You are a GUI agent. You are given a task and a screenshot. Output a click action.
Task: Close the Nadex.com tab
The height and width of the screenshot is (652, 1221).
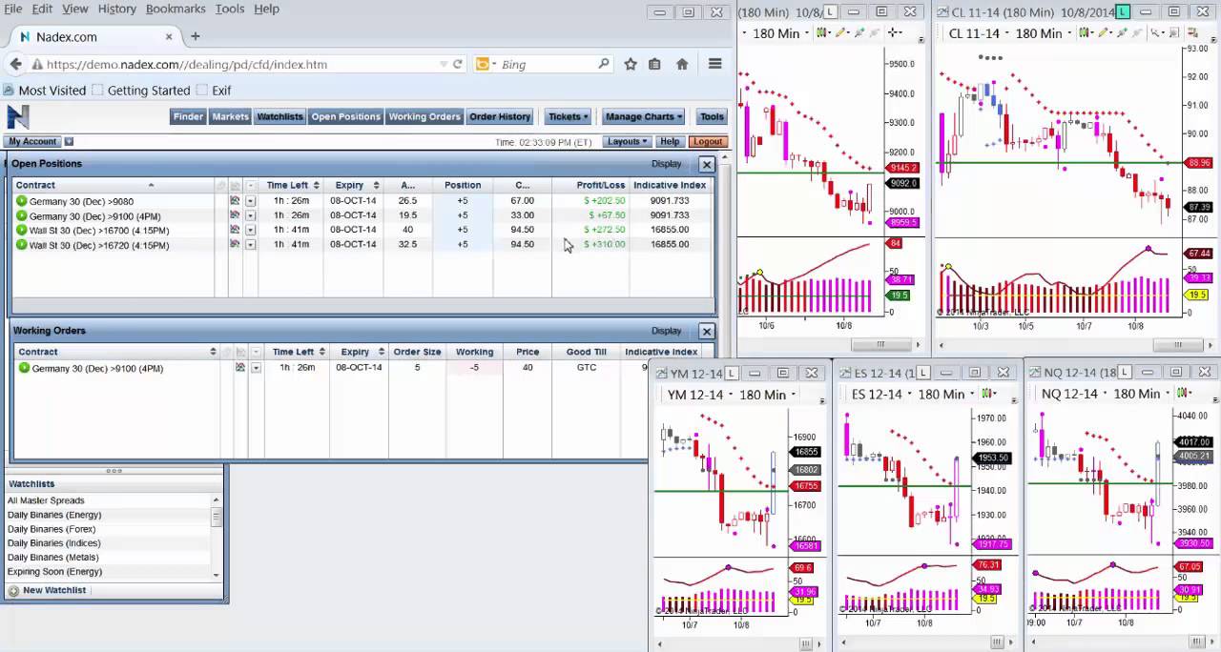pyautogui.click(x=169, y=36)
